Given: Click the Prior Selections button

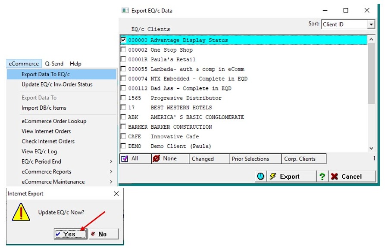Looking at the screenshot, I should tap(255, 158).
